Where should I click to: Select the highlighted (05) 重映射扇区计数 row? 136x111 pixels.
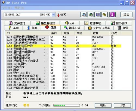63,46
